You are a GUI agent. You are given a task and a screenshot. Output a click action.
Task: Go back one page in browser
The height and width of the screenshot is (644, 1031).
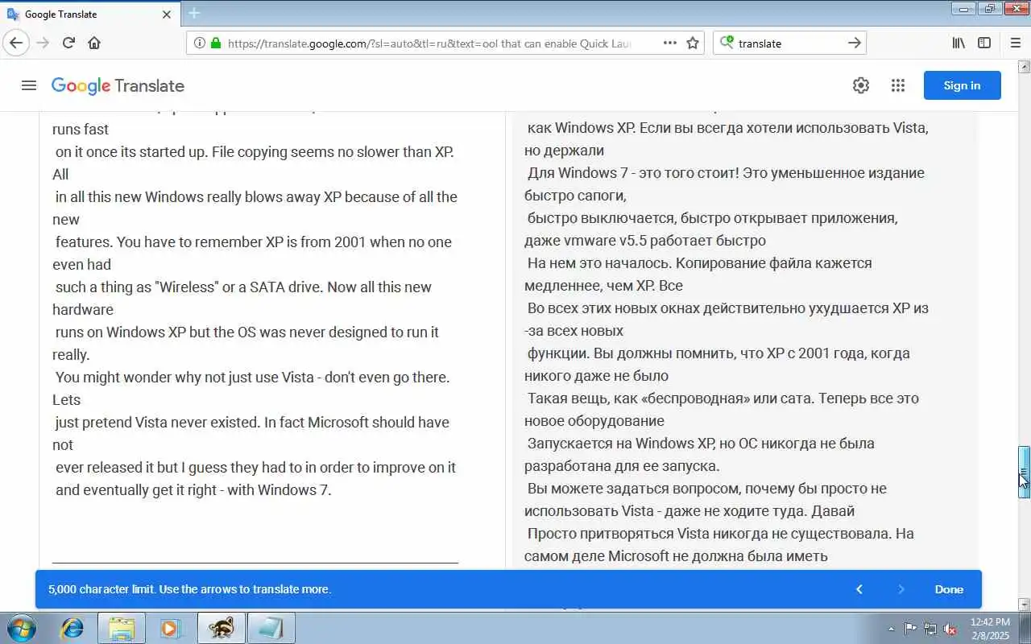16,43
